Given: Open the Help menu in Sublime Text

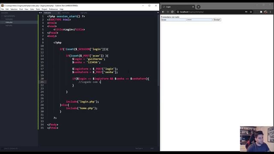Looking at the screenshot, I should 62,9.
